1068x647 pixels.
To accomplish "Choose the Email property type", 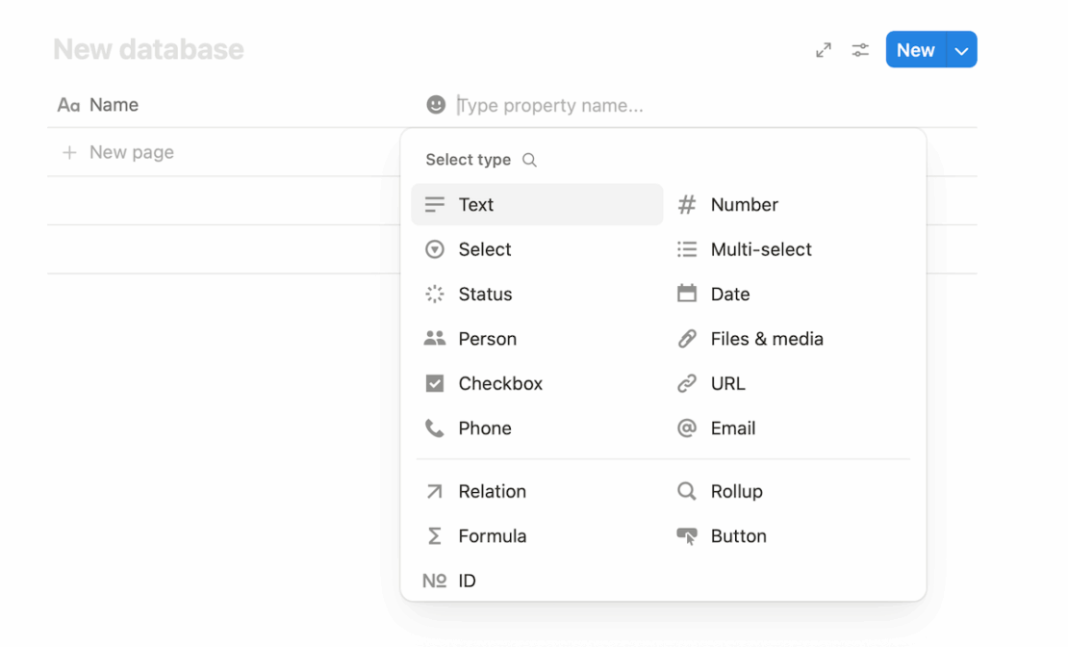I will (733, 427).
